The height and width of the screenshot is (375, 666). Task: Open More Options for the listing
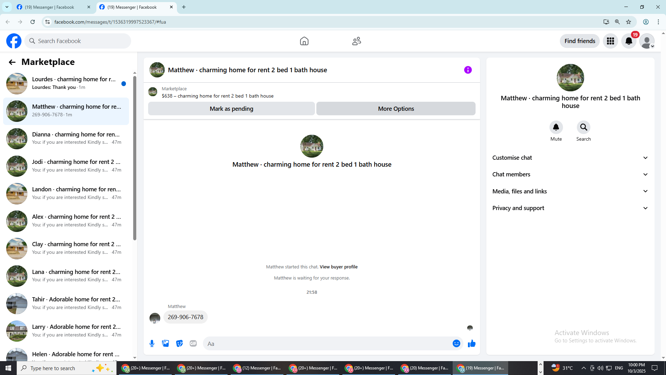pyautogui.click(x=396, y=109)
